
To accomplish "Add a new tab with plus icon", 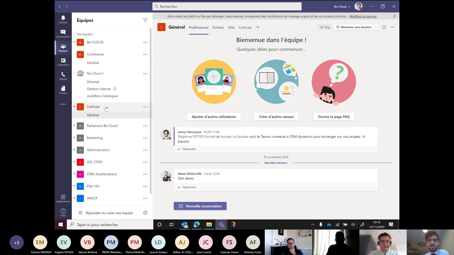I will pos(258,27).
